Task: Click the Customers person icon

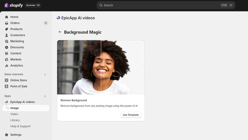Action: 7,35
